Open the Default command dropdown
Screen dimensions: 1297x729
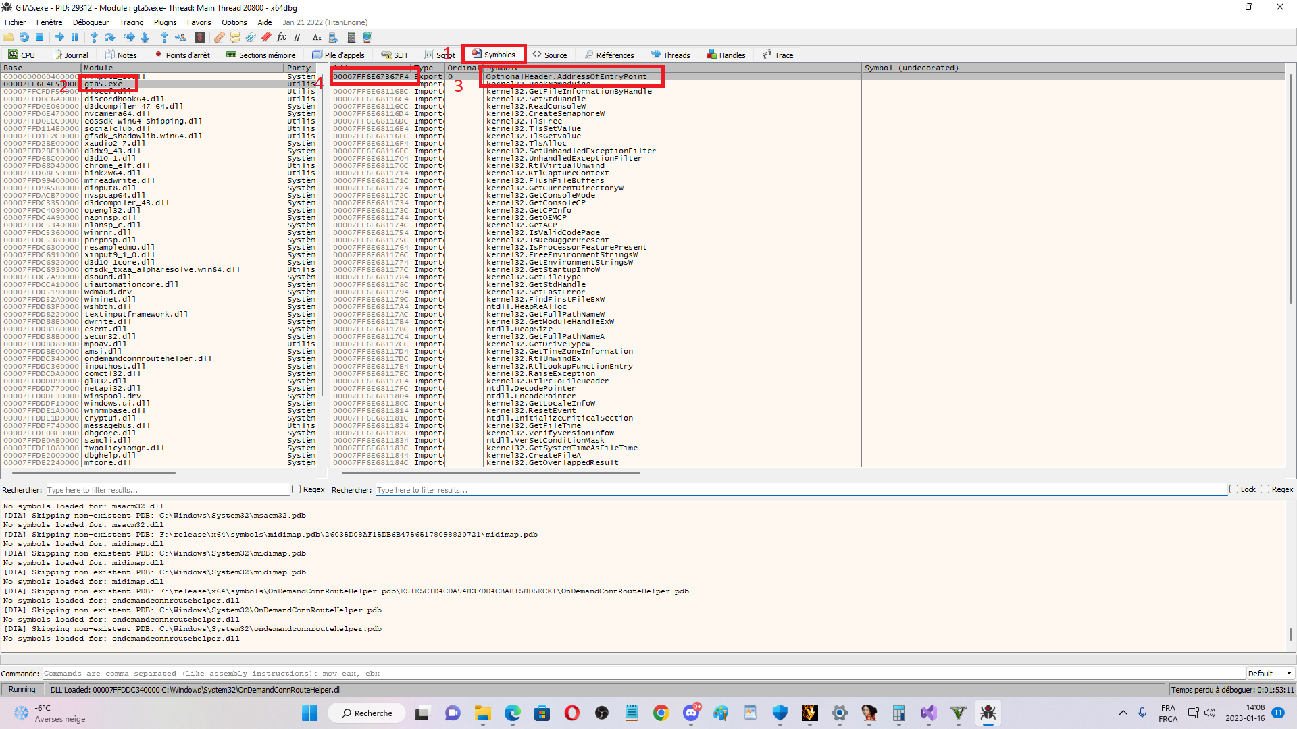point(1270,673)
